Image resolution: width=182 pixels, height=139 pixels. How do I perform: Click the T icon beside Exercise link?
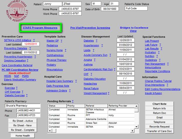(x=17, y=88)
